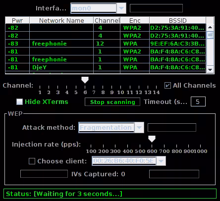Click the Enc column header
Viewport: 220px width, 201px height.
[135, 20]
